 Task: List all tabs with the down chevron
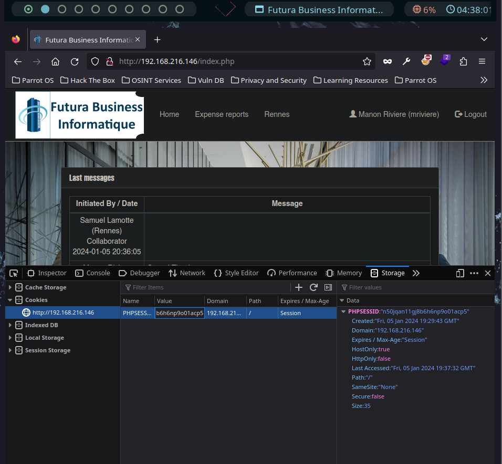(484, 39)
